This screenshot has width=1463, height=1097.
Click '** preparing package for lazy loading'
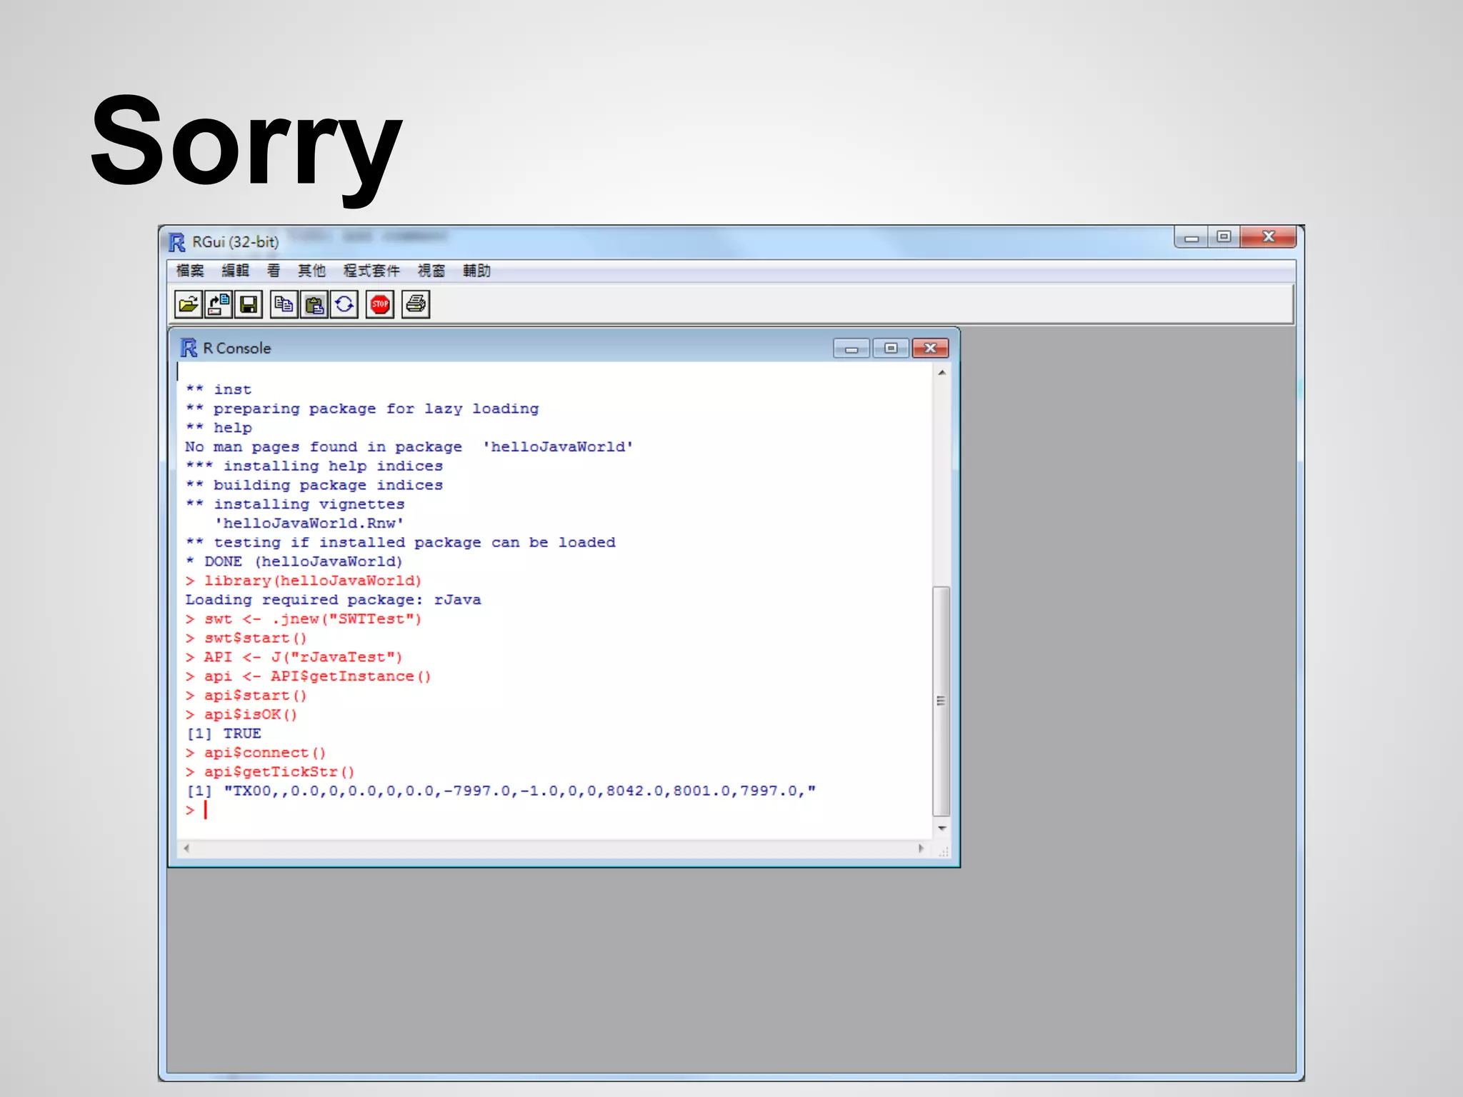[x=362, y=409]
